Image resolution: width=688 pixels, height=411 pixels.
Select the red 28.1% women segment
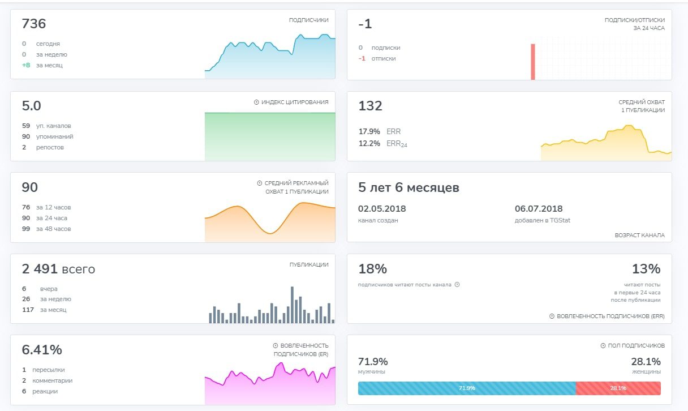pyautogui.click(x=618, y=388)
